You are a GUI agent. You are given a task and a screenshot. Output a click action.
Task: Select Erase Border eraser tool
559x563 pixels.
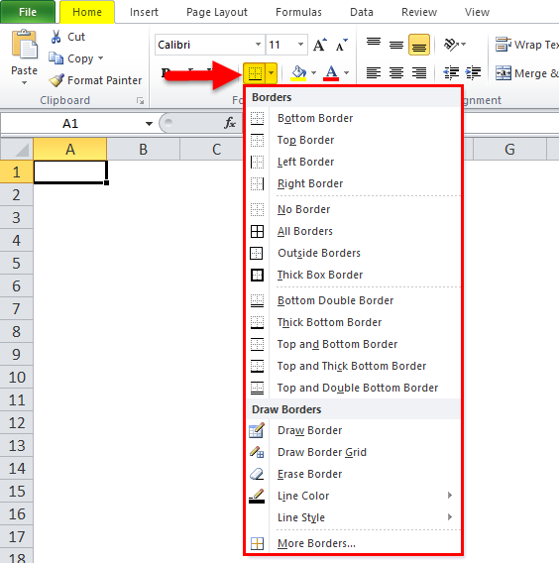pos(354,474)
